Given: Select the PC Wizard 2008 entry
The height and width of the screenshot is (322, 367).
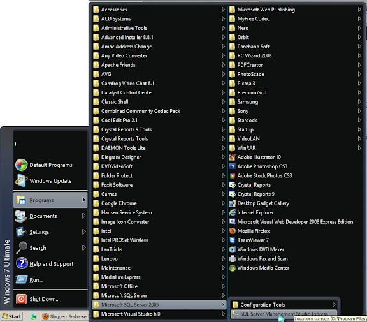Looking at the screenshot, I should pyautogui.click(x=296, y=55).
